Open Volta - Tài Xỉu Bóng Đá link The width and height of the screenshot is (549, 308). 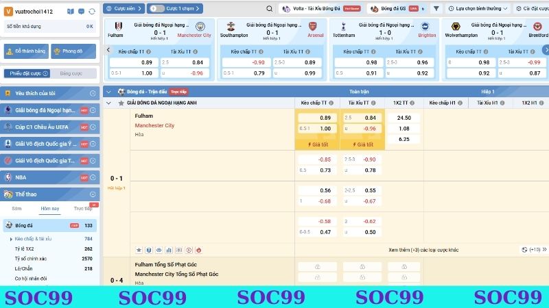[321, 8]
